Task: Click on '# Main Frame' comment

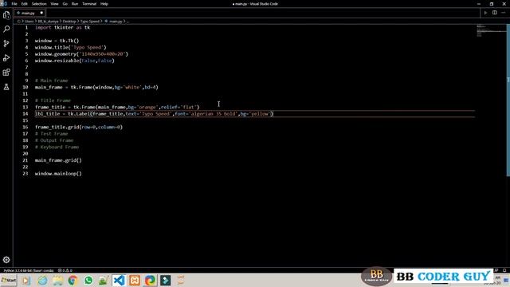Action: 52,81
